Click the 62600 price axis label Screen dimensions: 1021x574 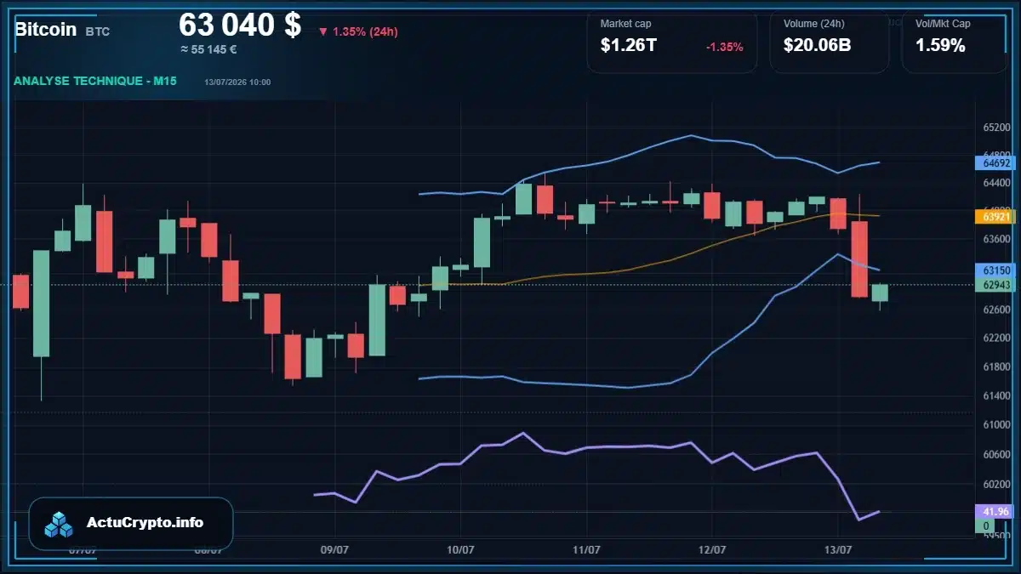click(x=995, y=310)
